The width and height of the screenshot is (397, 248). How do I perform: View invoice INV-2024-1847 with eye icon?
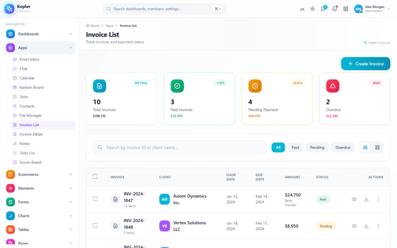(x=354, y=199)
